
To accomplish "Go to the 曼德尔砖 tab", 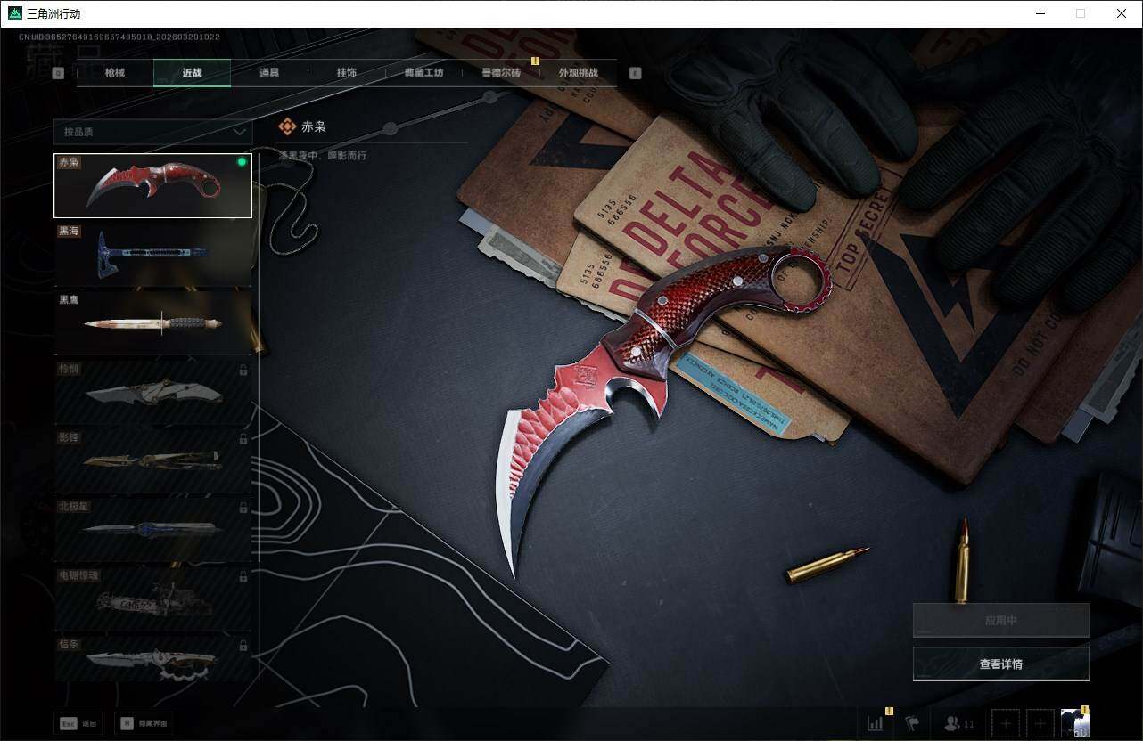I will [501, 73].
